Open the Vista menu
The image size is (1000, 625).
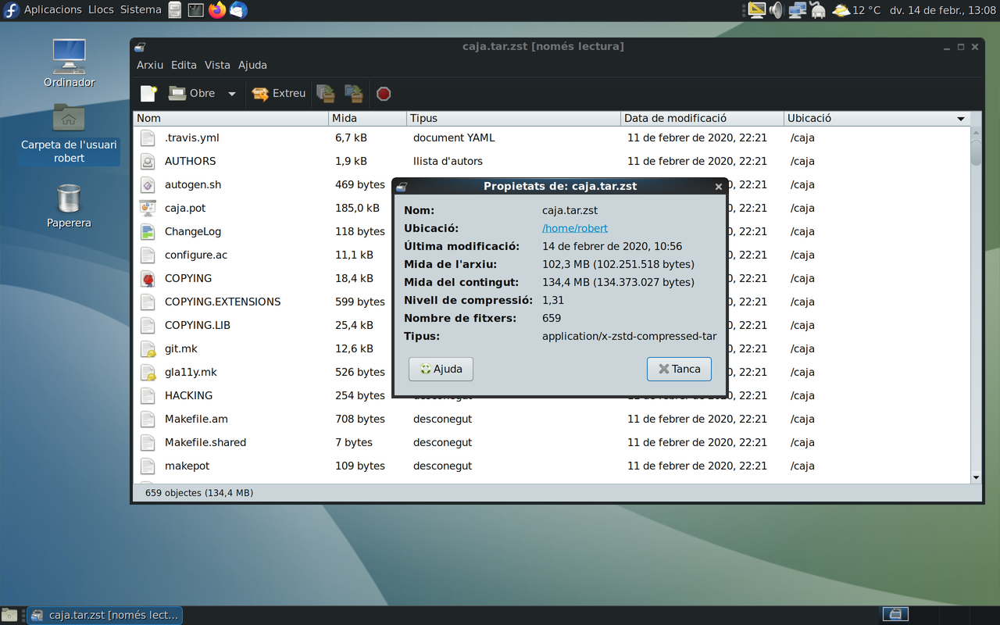point(217,65)
